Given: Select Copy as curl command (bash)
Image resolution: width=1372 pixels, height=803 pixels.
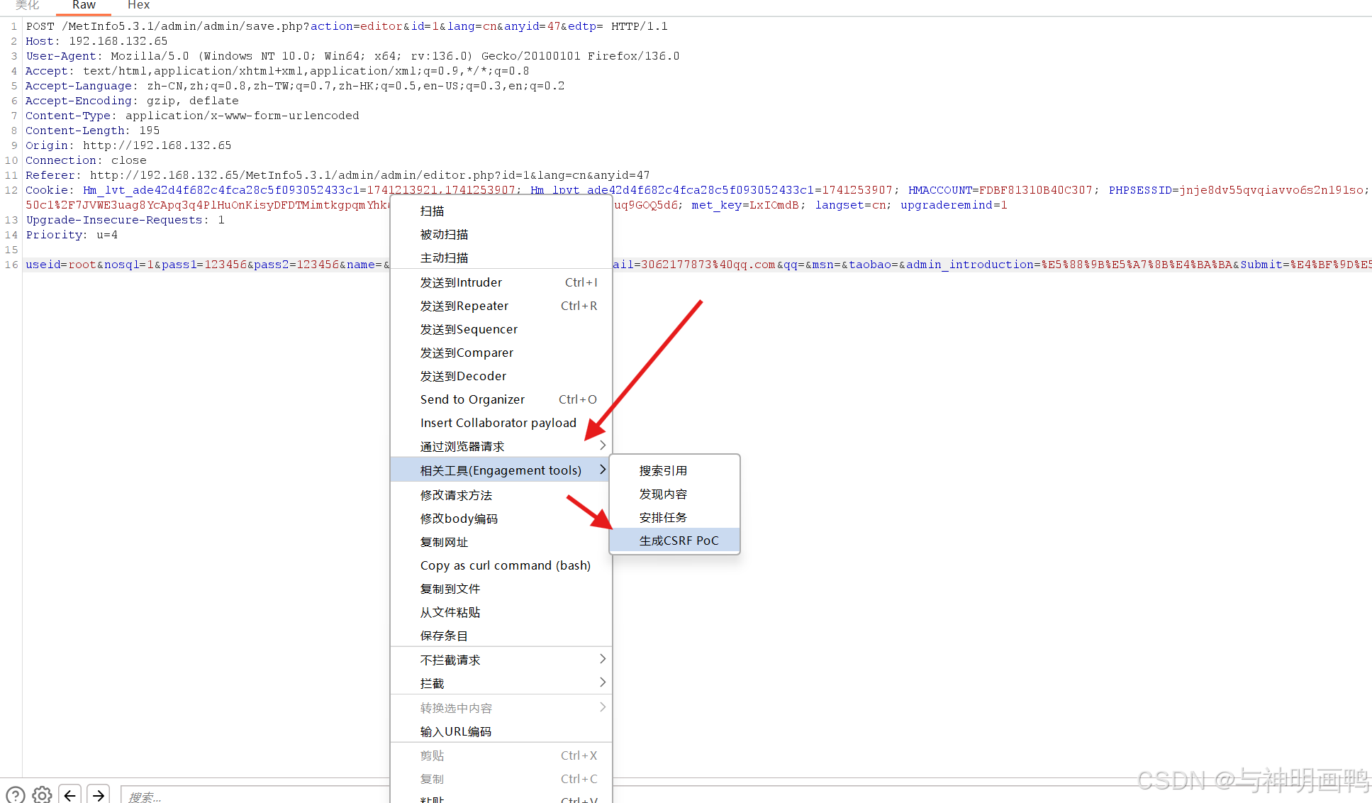Looking at the screenshot, I should (505, 565).
